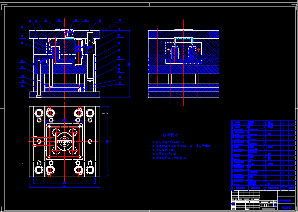Click the side sectional view of the mold
The image size is (298, 212).
tap(183, 64)
